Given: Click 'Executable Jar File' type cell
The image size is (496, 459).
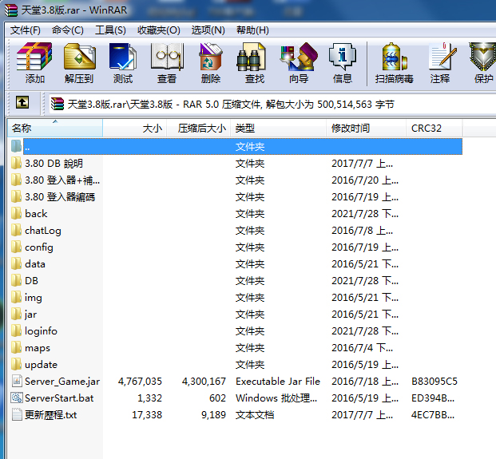Looking at the screenshot, I should click(278, 382).
